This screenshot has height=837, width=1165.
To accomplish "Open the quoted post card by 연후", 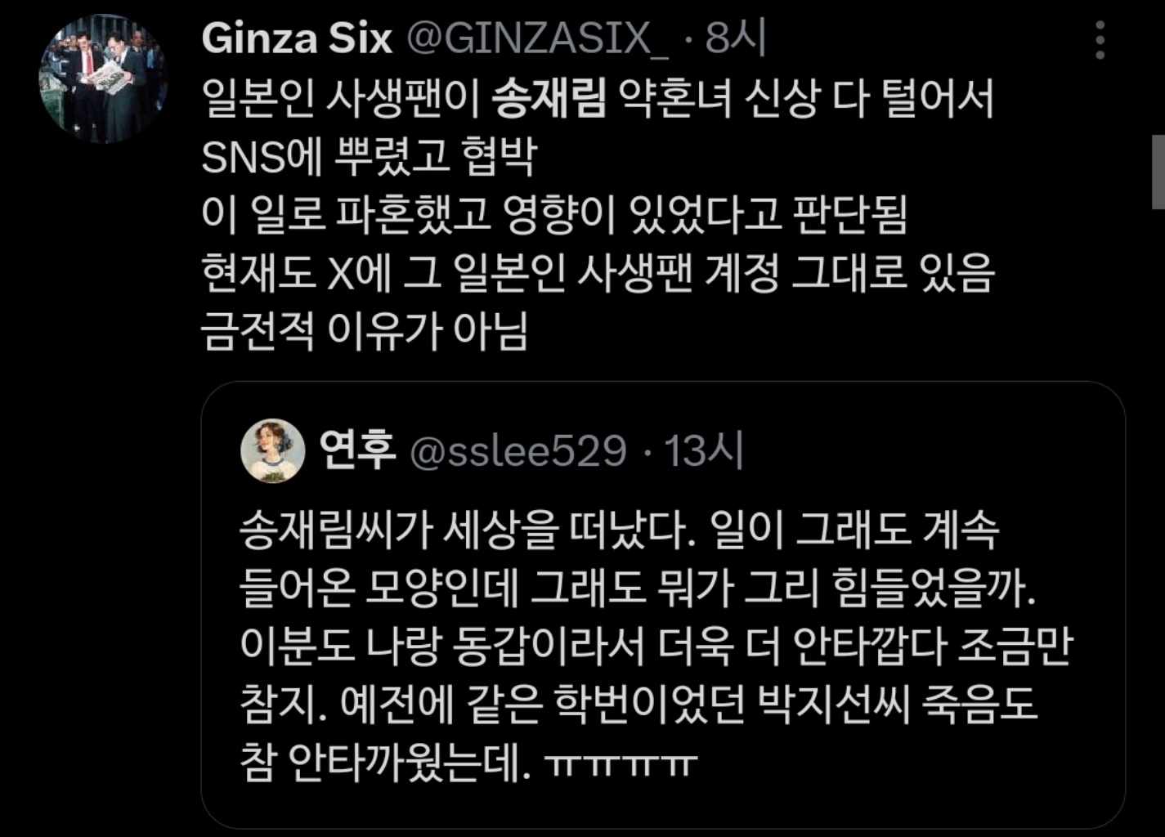I will (x=663, y=605).
